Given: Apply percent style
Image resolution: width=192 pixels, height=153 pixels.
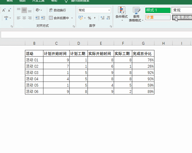Looking at the screenshot, I should pos(89,18).
